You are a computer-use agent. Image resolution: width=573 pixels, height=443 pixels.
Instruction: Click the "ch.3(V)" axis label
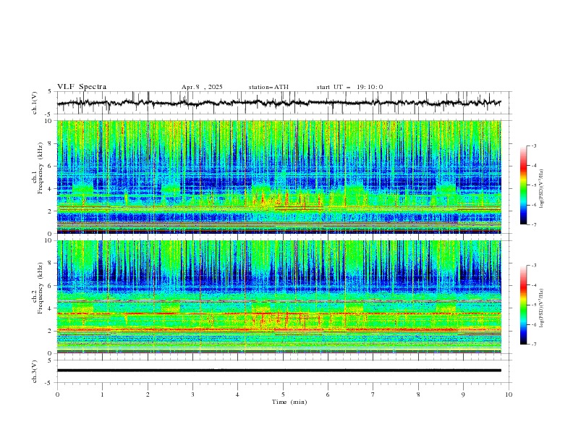(35, 371)
